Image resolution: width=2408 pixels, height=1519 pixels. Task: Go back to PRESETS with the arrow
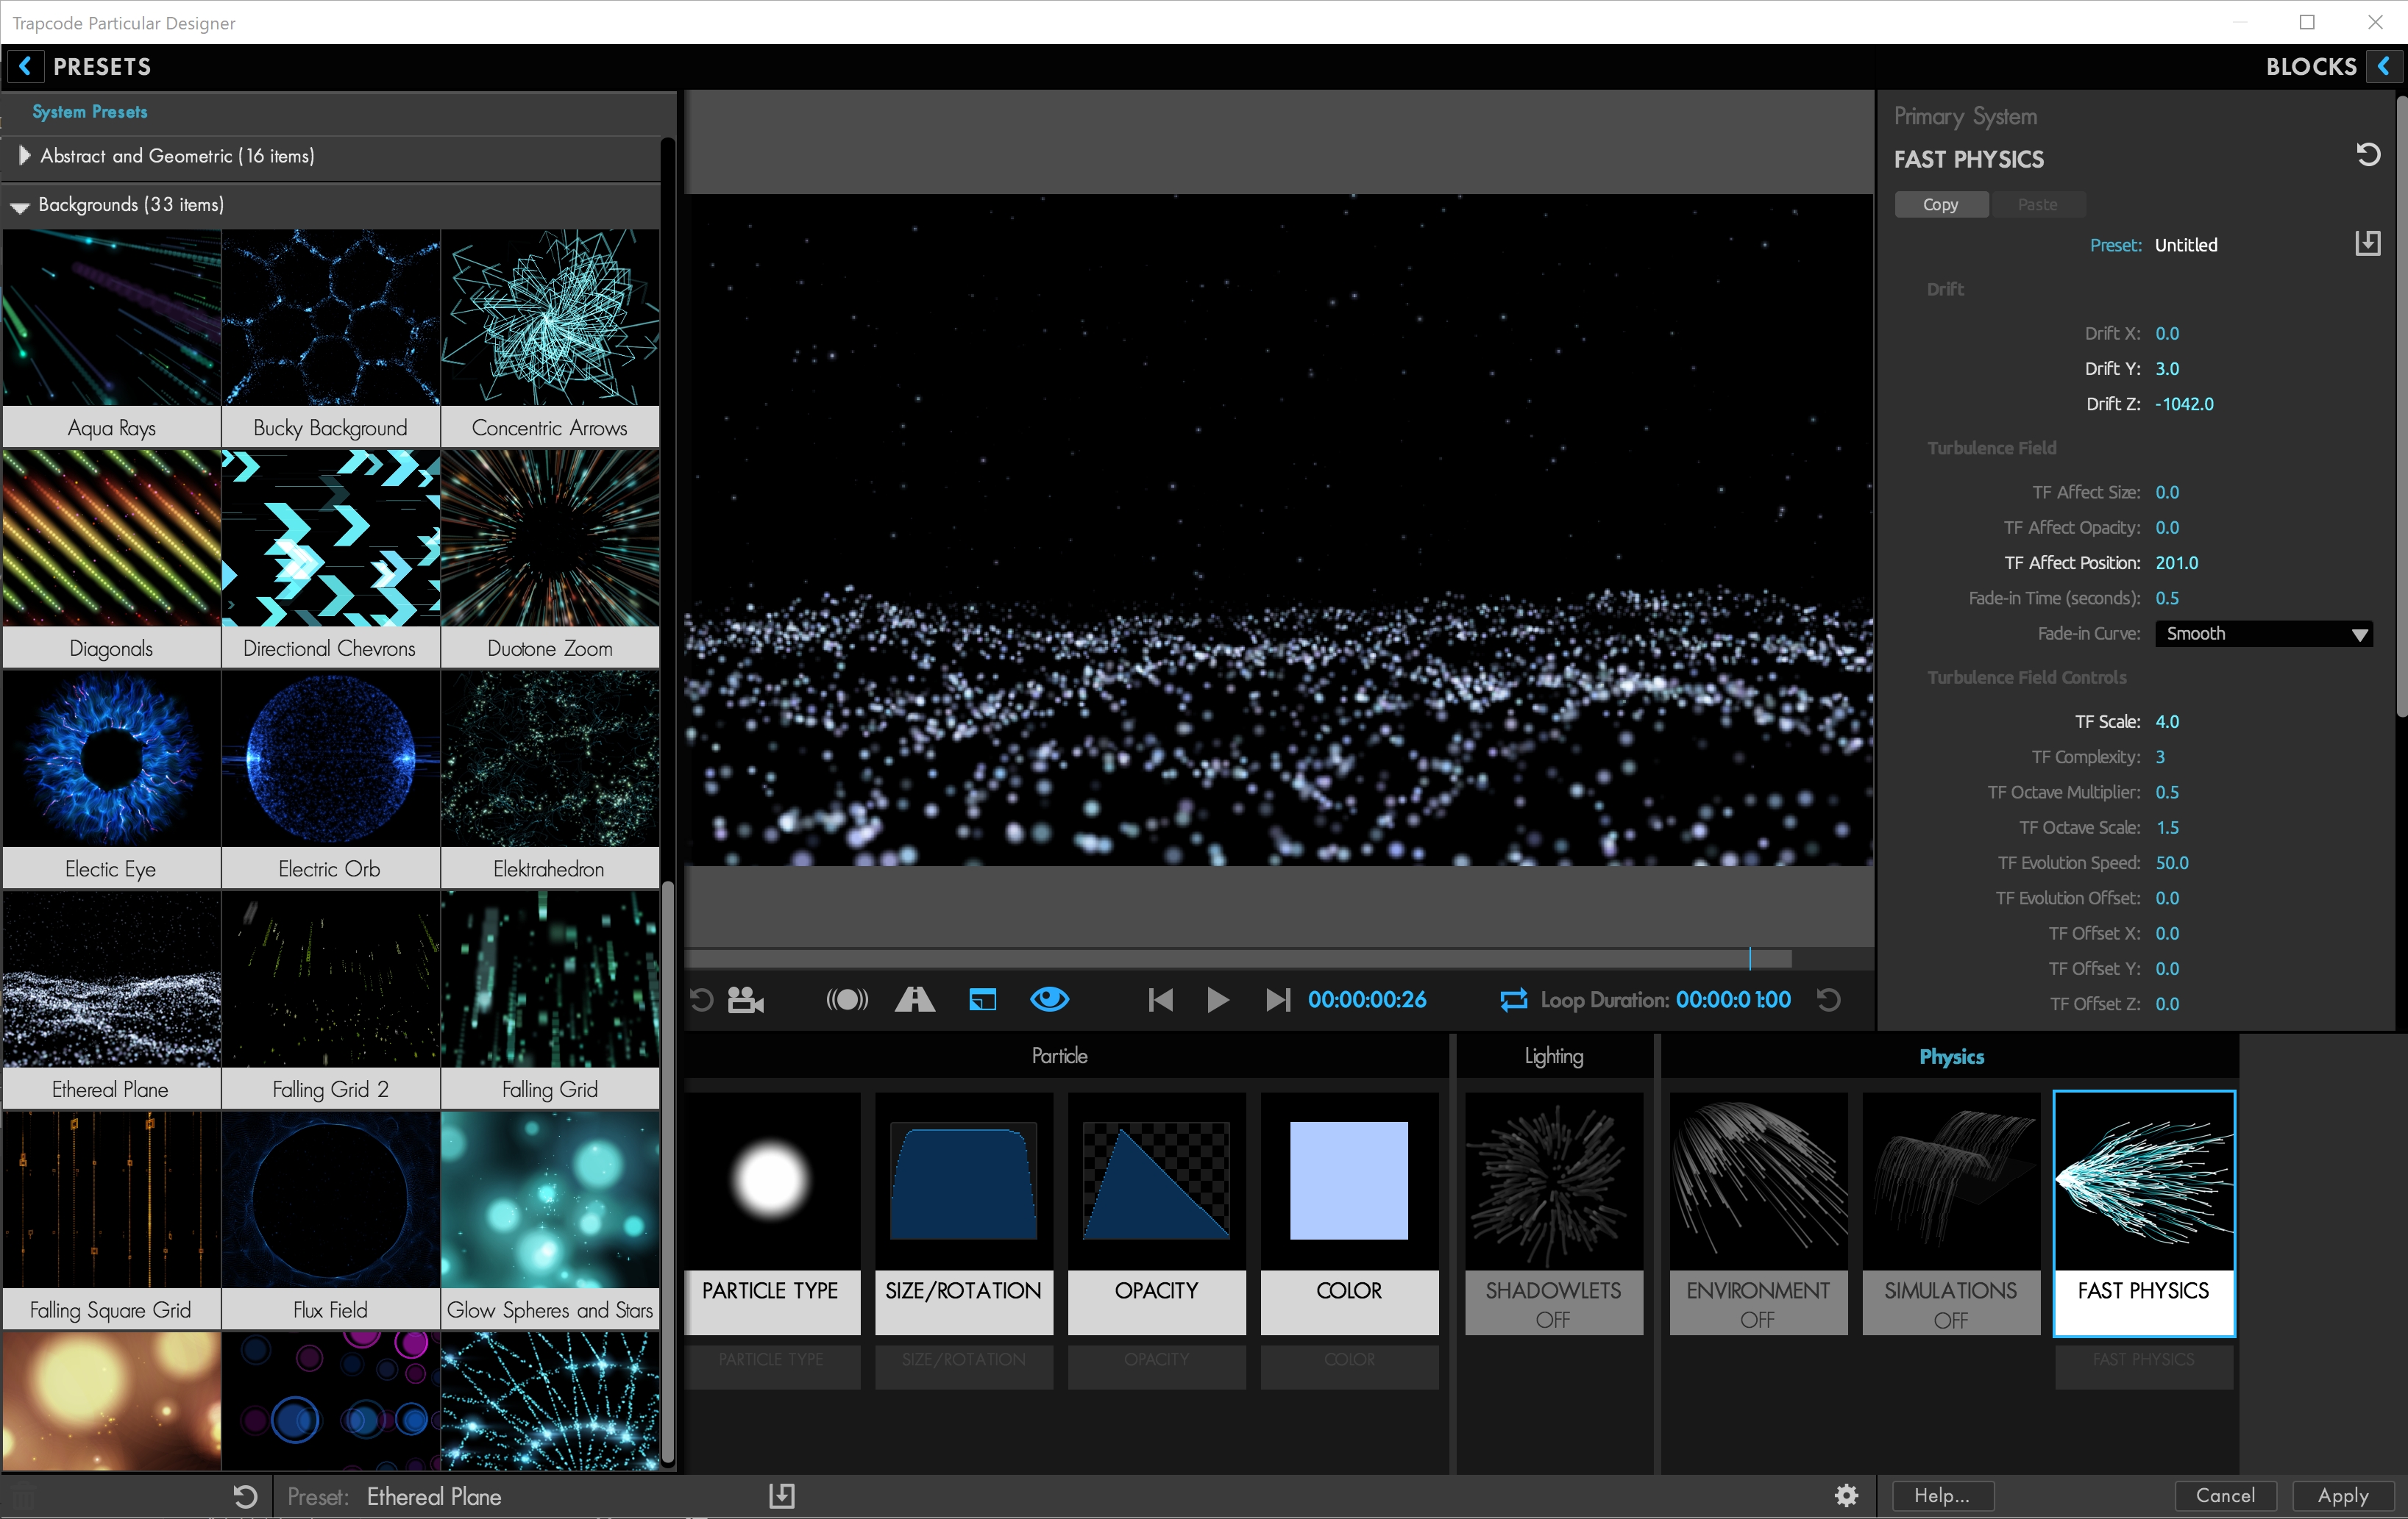pyautogui.click(x=24, y=66)
